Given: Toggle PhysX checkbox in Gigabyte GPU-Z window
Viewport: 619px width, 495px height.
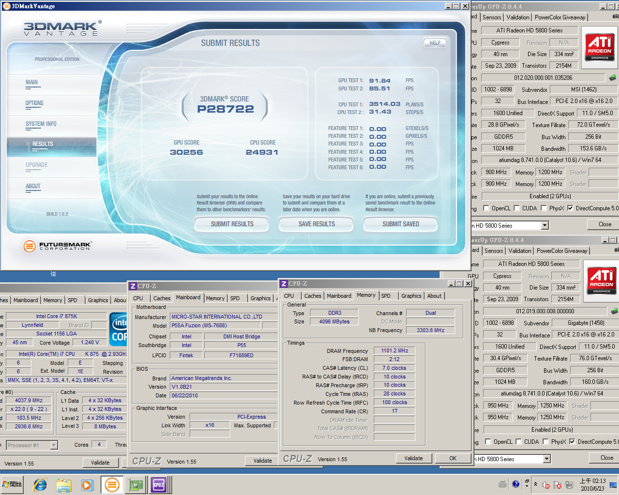Looking at the screenshot, I should (x=545, y=442).
